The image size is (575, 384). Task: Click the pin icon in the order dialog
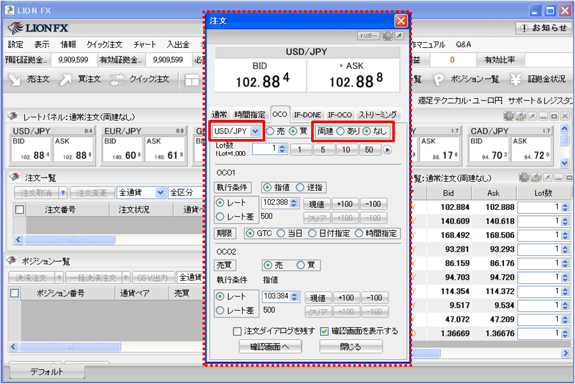coord(399,36)
